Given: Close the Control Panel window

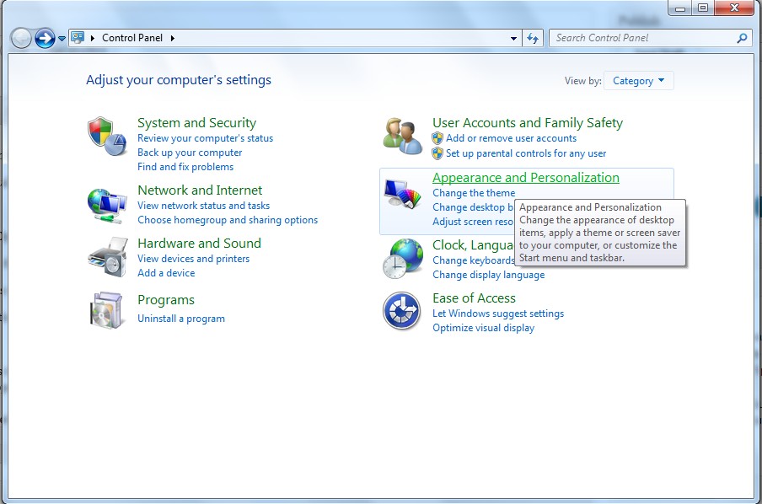Looking at the screenshot, I should click(x=734, y=8).
